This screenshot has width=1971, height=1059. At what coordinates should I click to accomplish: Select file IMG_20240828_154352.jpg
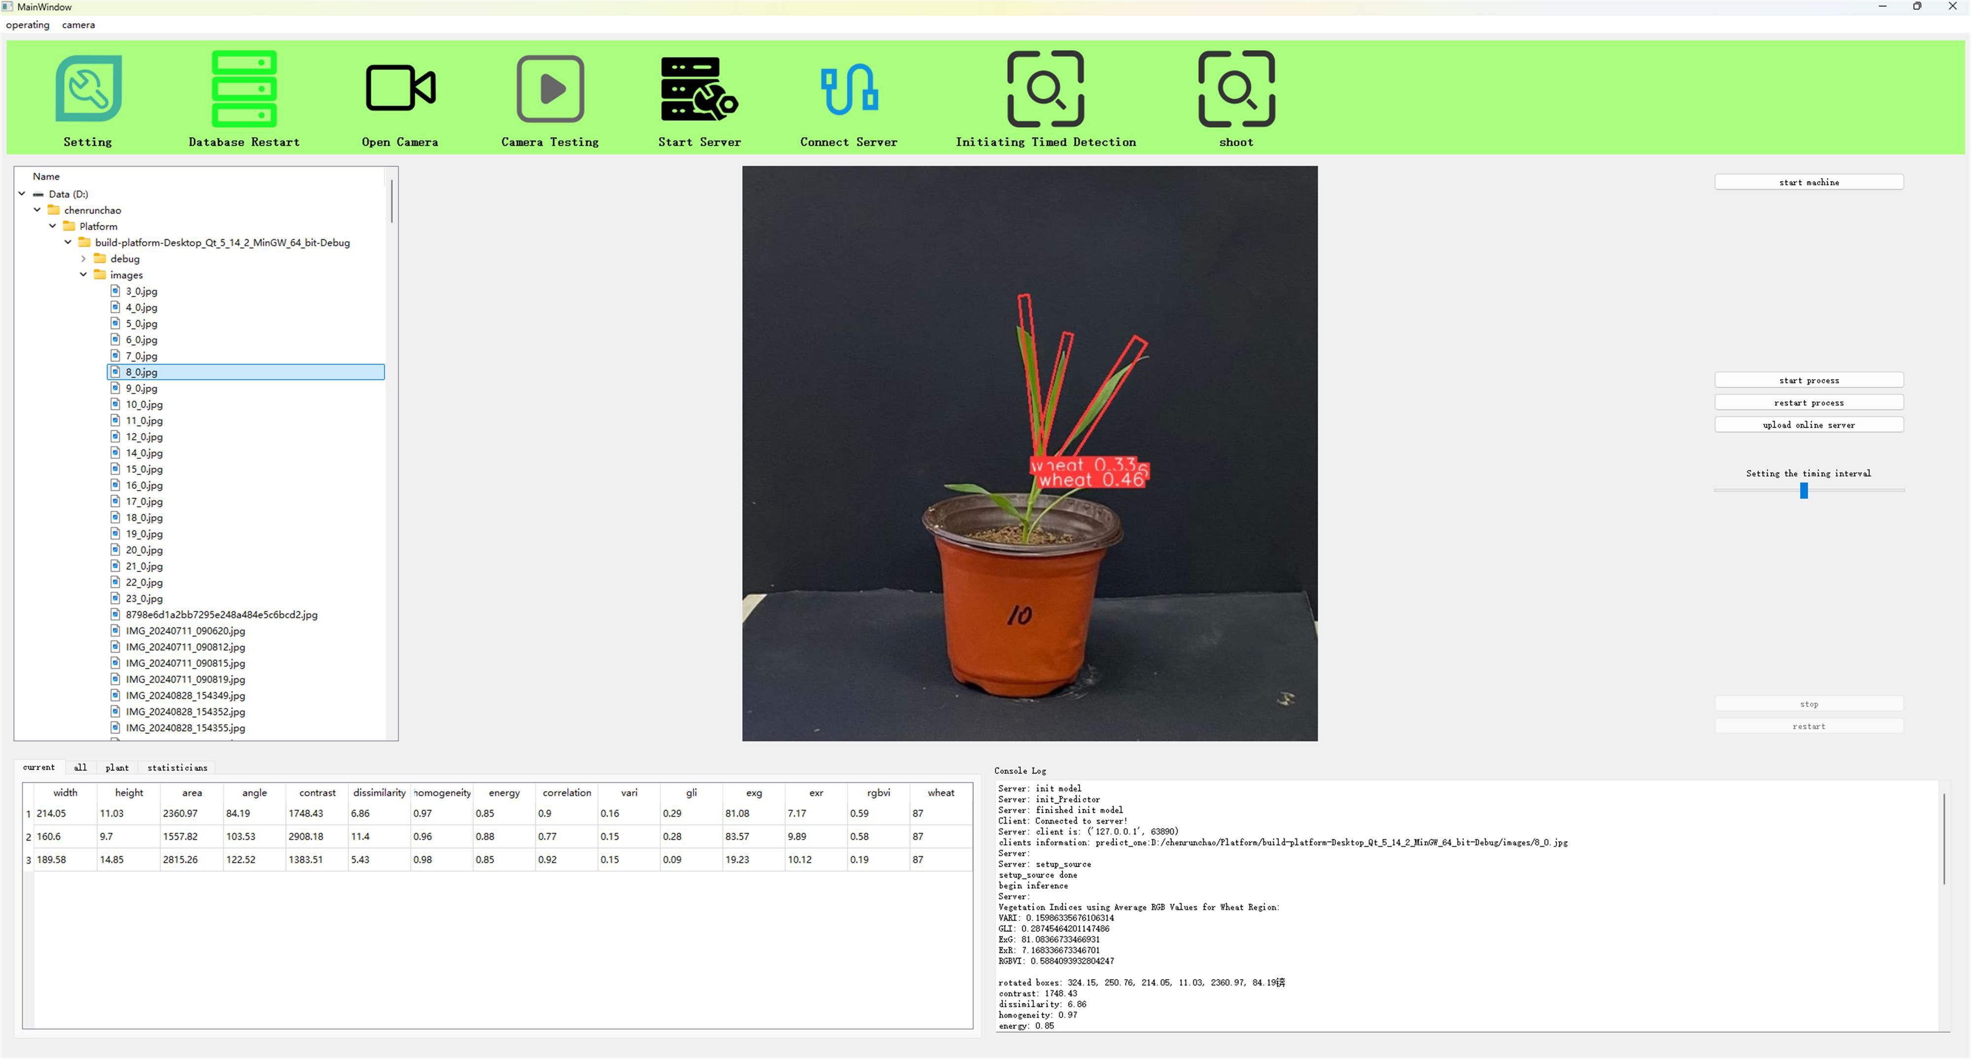click(x=185, y=712)
